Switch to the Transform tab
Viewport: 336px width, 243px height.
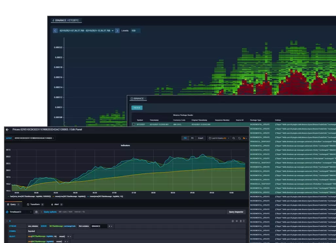point(35,204)
